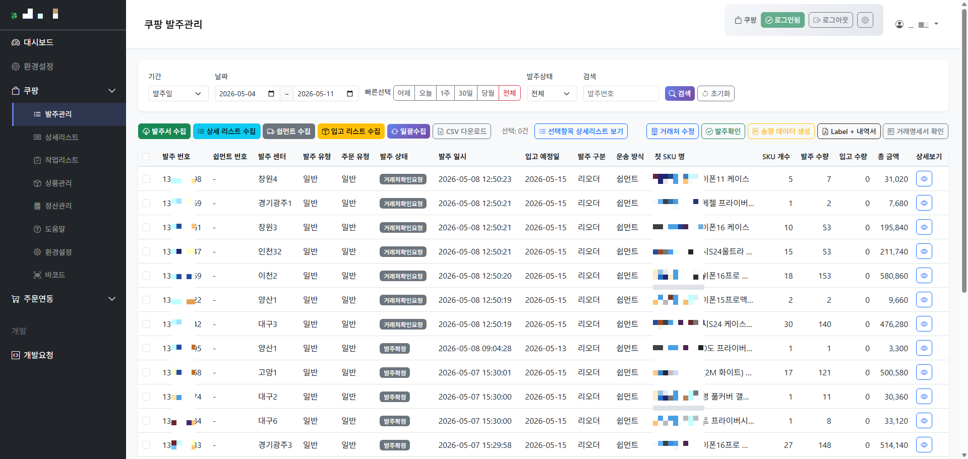The image size is (968, 459).
Task: Click the 검색 search button
Action: (680, 94)
